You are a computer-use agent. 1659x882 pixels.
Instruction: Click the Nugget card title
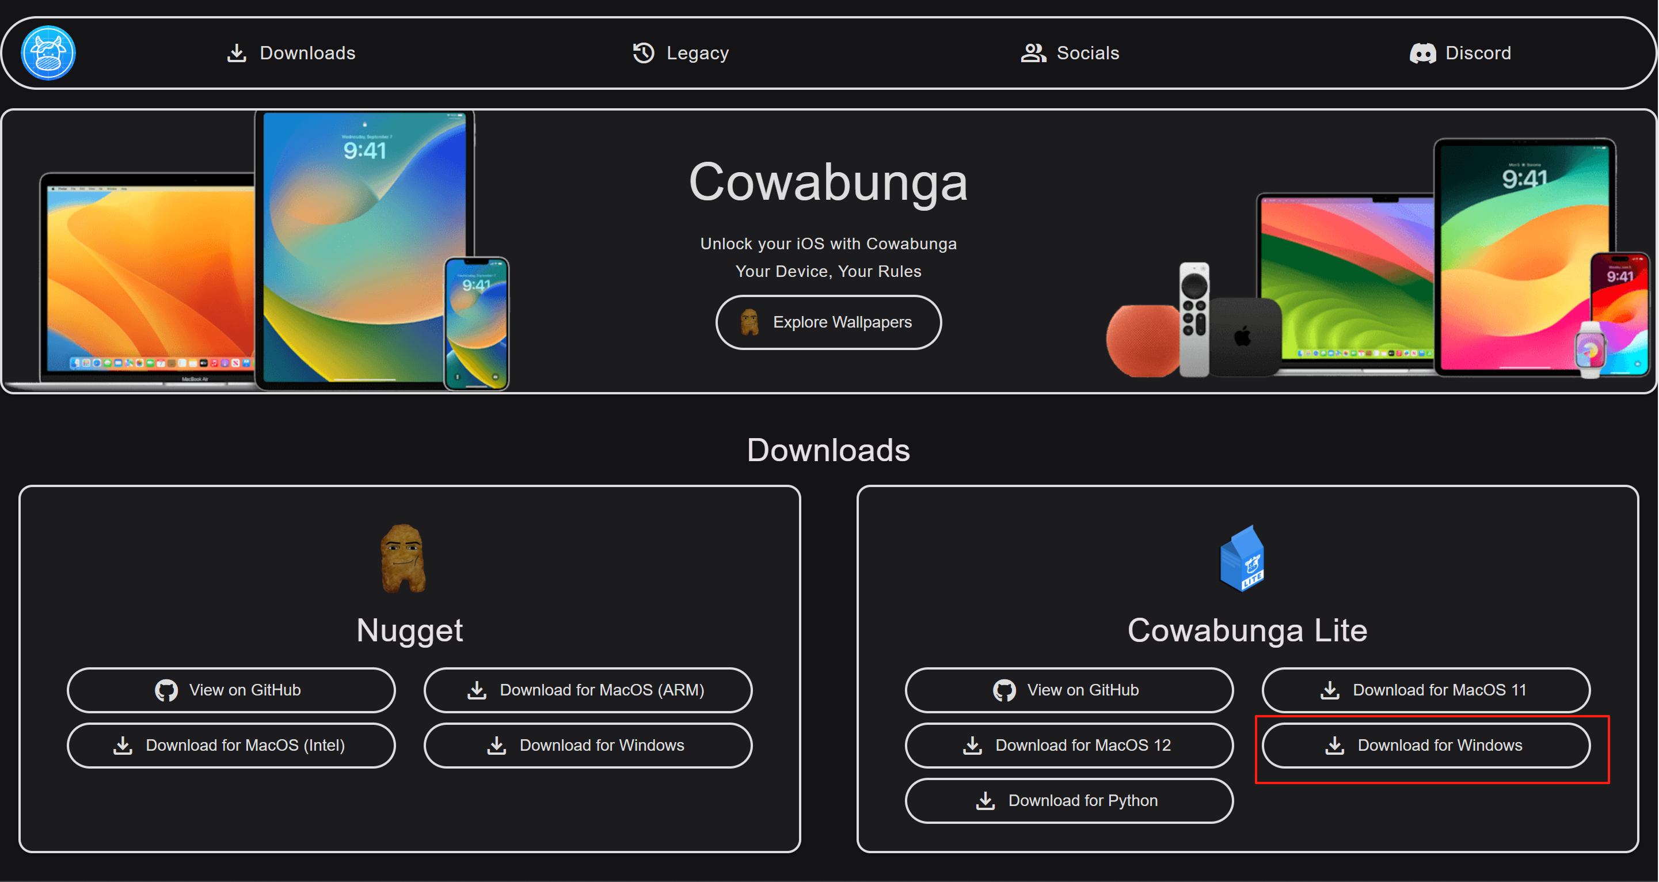pyautogui.click(x=410, y=631)
